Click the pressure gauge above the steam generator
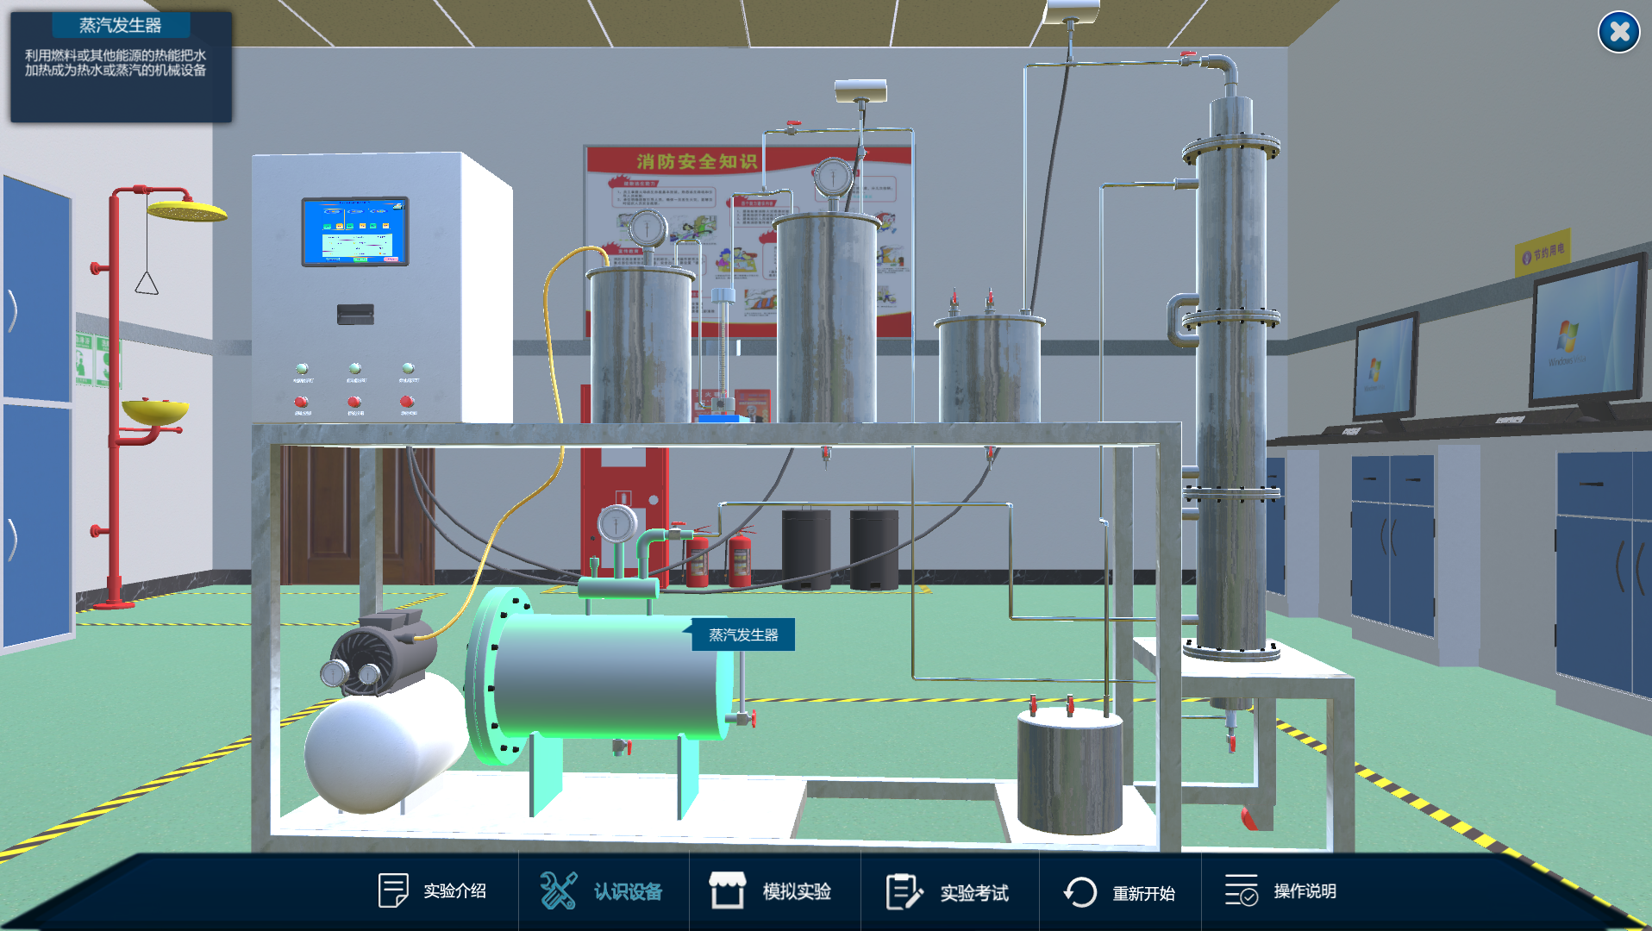The width and height of the screenshot is (1652, 931). (x=617, y=523)
